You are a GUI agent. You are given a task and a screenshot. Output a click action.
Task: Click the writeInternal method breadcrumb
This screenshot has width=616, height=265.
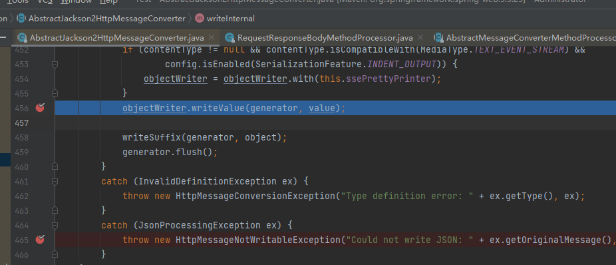pos(231,19)
